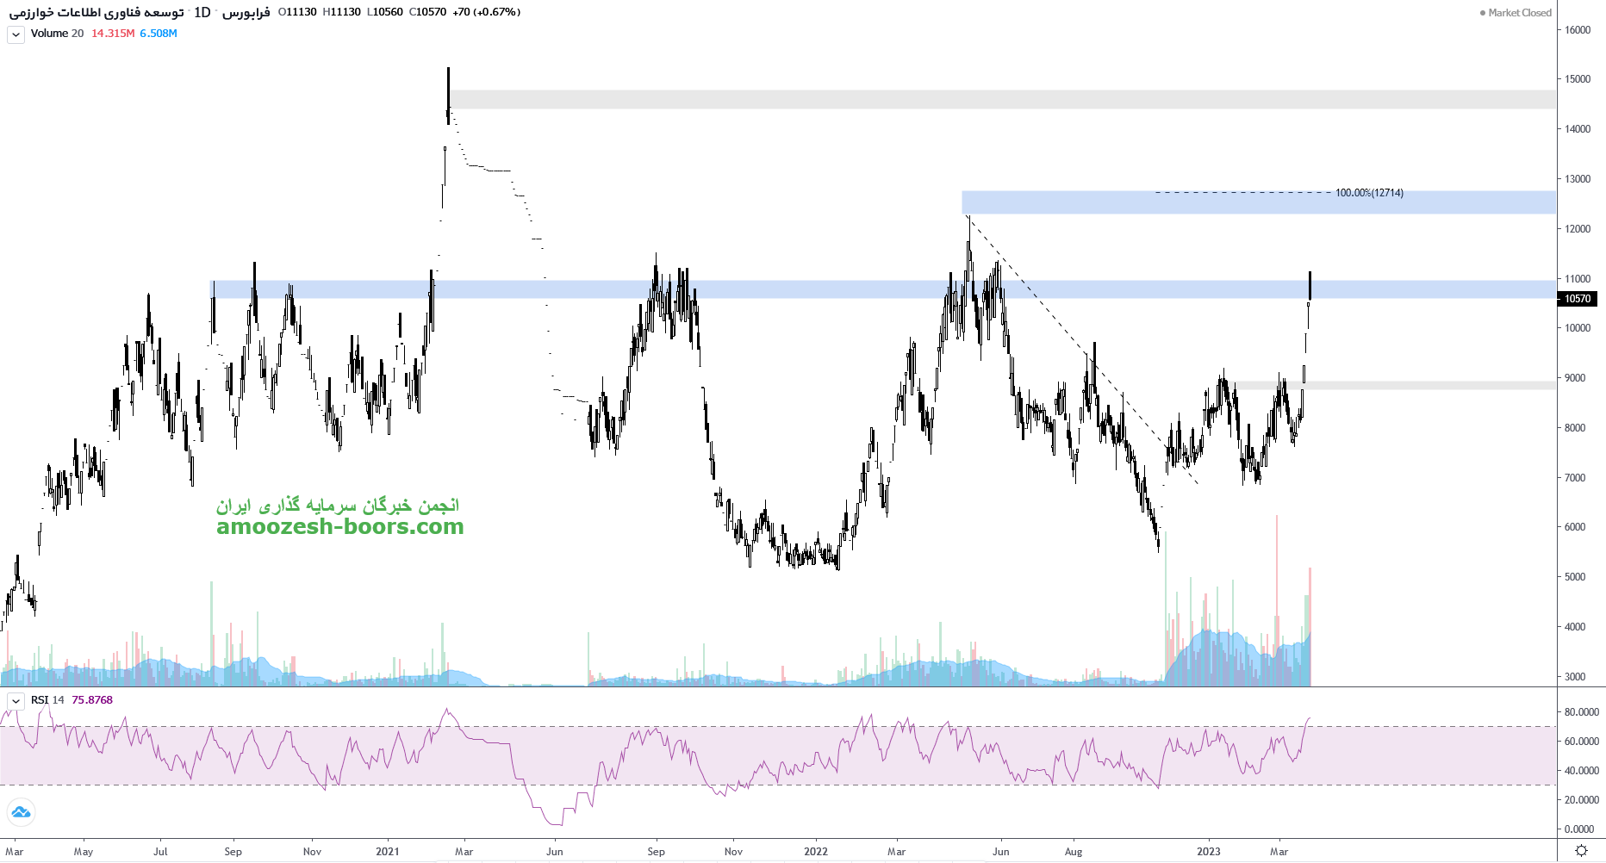
Task: Click the 16000 price scale label
Action: coord(1577,30)
